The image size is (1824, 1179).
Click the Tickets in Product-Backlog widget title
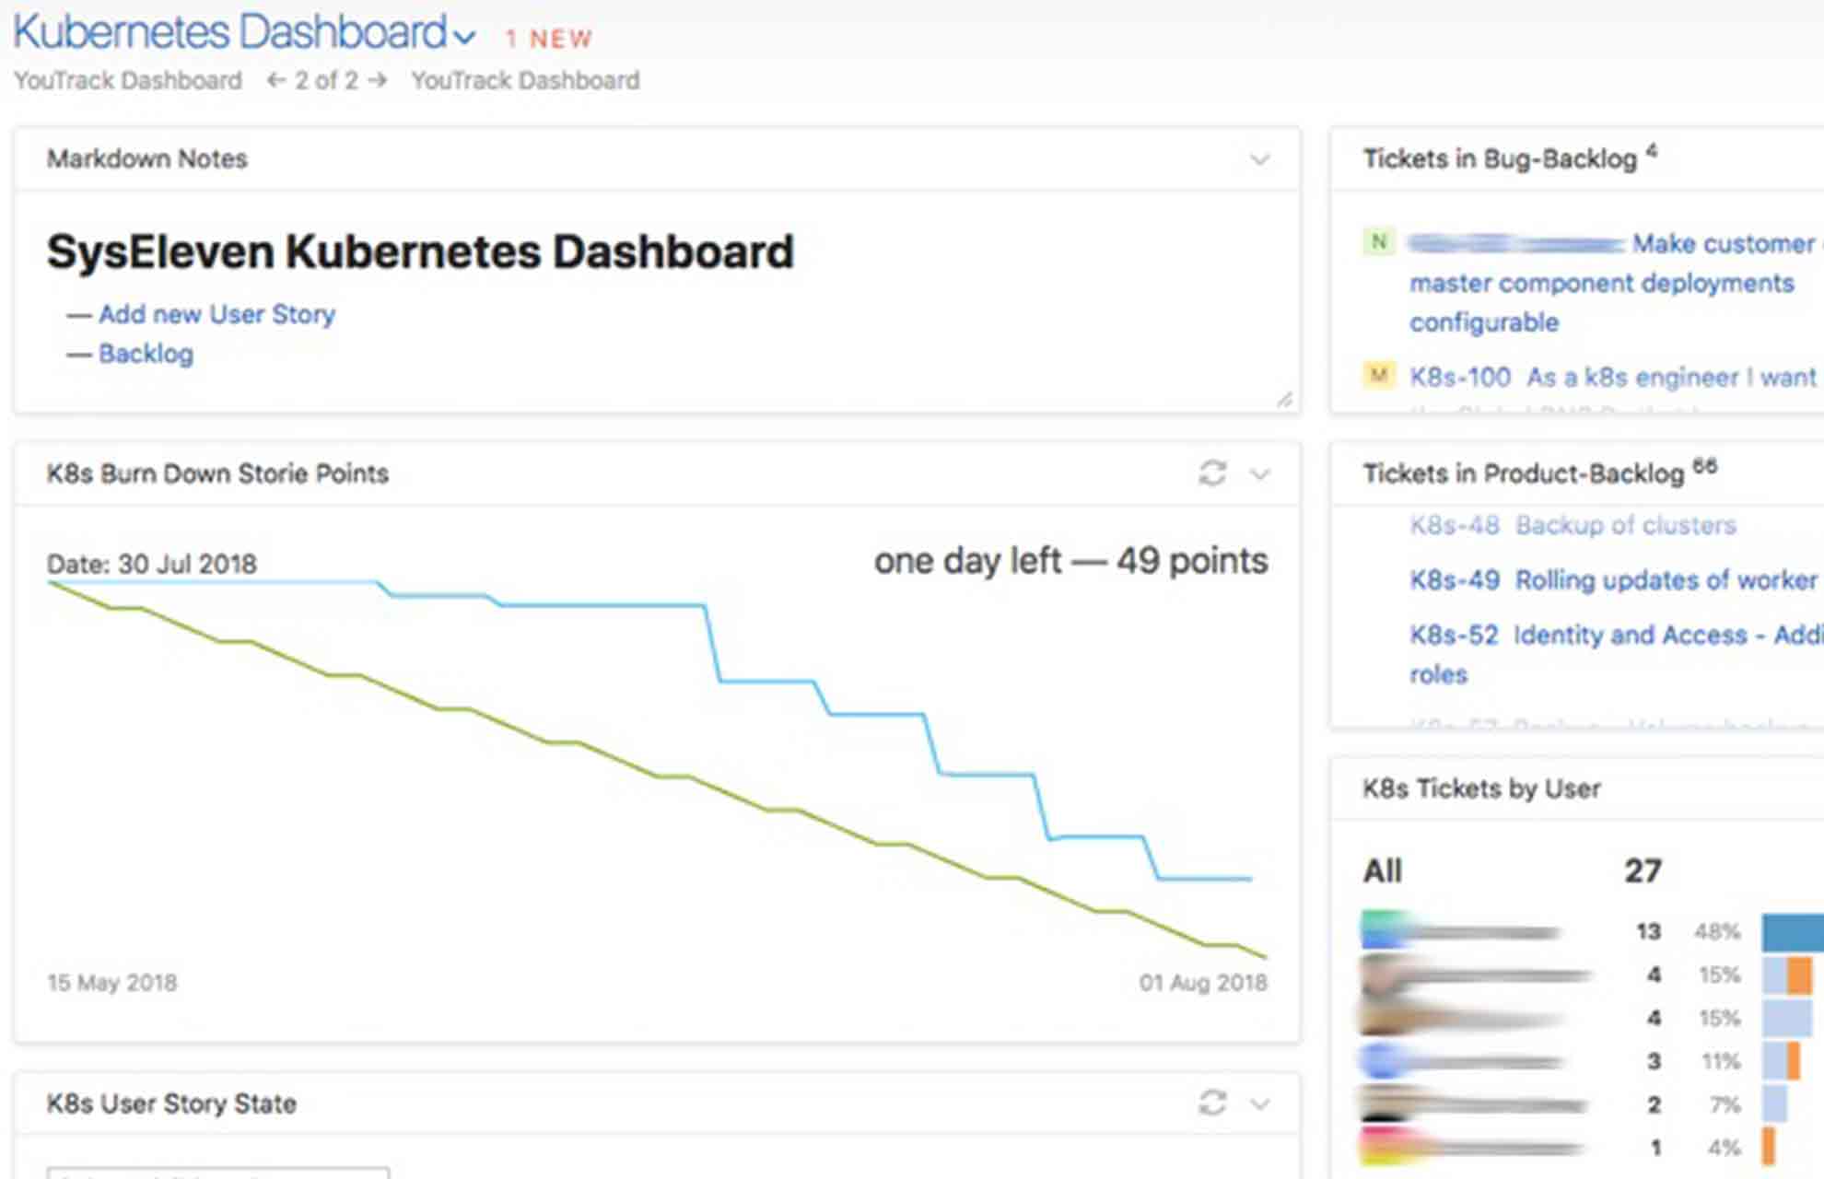tap(1524, 473)
